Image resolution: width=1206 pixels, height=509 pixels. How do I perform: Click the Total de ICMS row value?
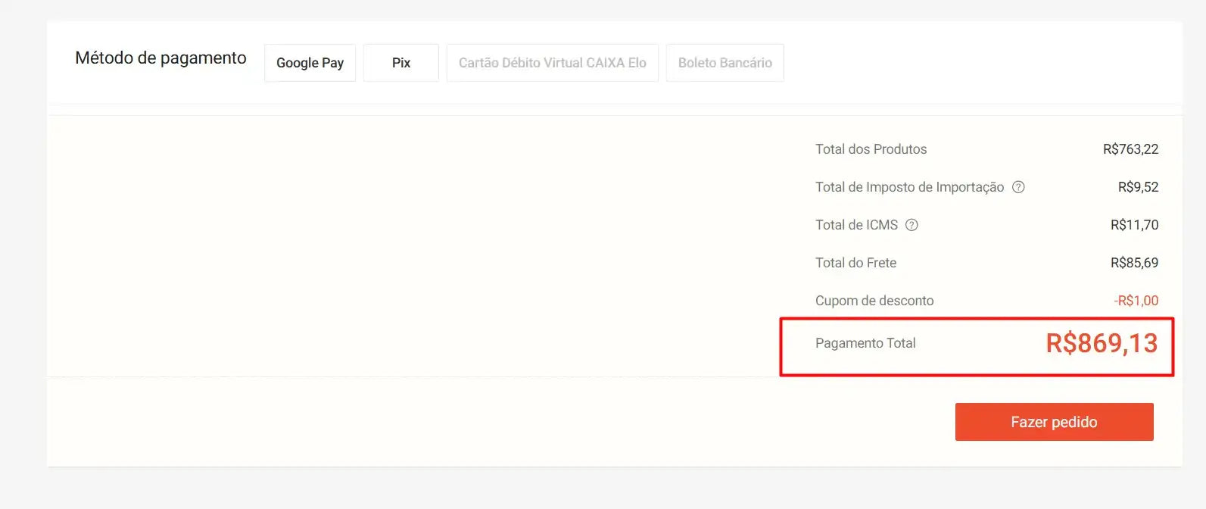[1134, 224]
